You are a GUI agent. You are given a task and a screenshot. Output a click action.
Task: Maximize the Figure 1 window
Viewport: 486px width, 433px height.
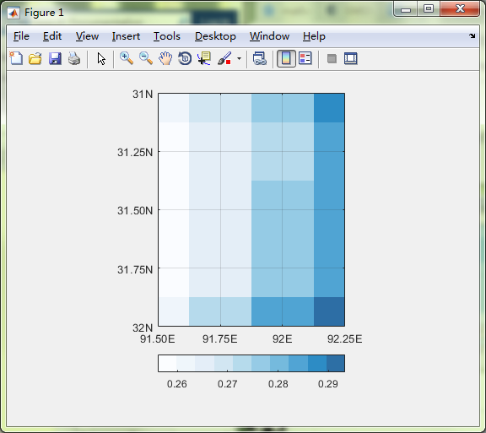point(429,9)
